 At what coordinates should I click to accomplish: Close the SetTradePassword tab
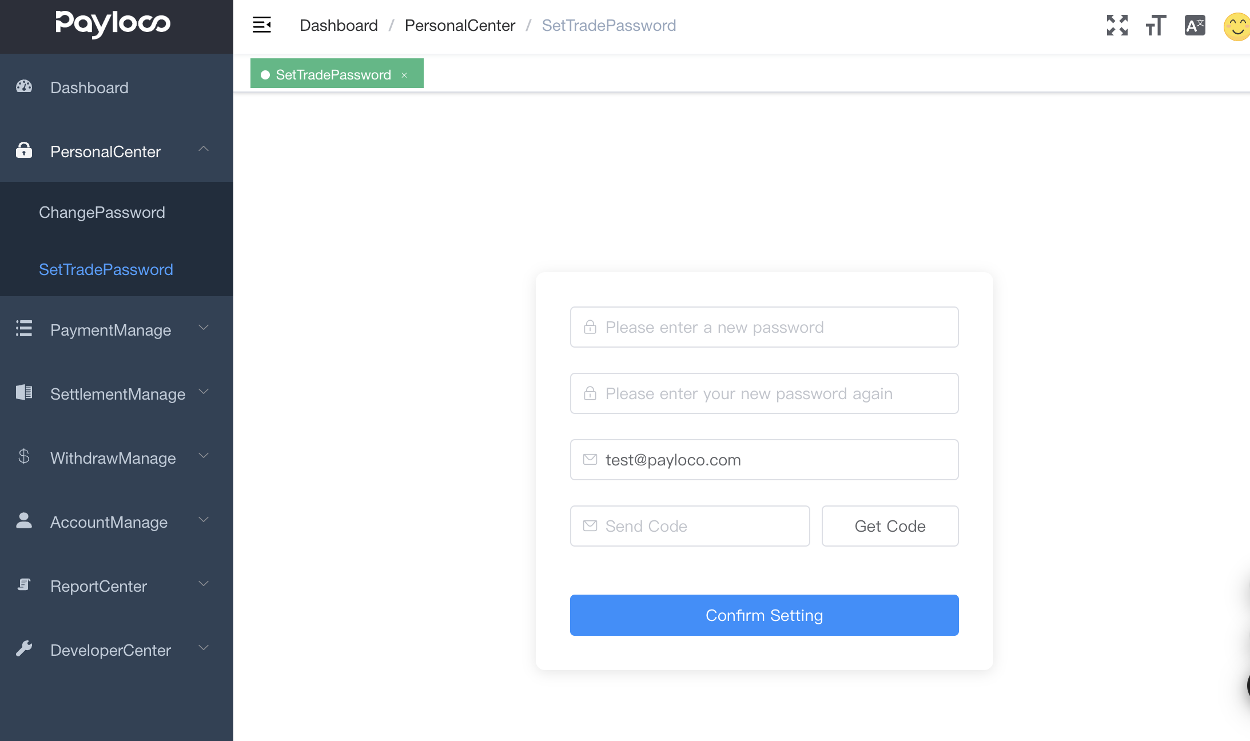click(x=404, y=75)
